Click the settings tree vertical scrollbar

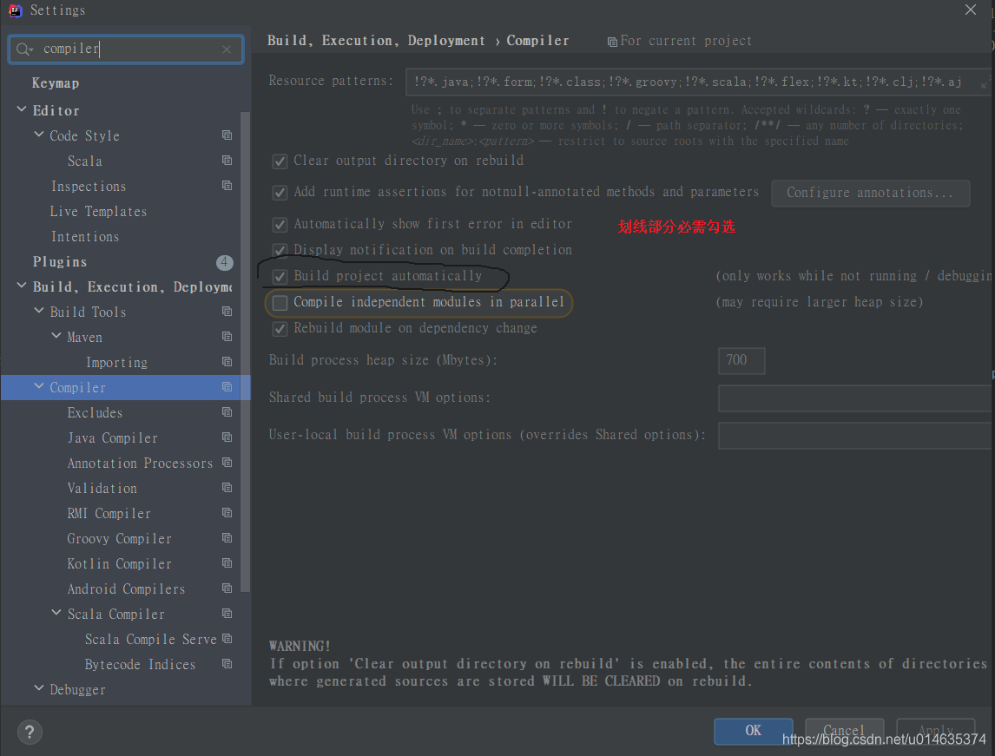point(245,352)
